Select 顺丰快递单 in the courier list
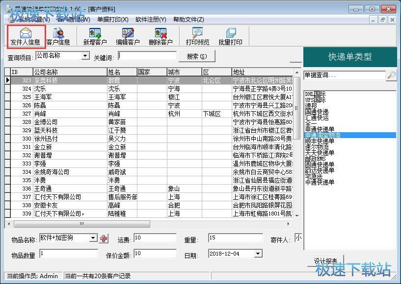Image resolution: width=401 pixels, height=284 pixels. coord(320,141)
